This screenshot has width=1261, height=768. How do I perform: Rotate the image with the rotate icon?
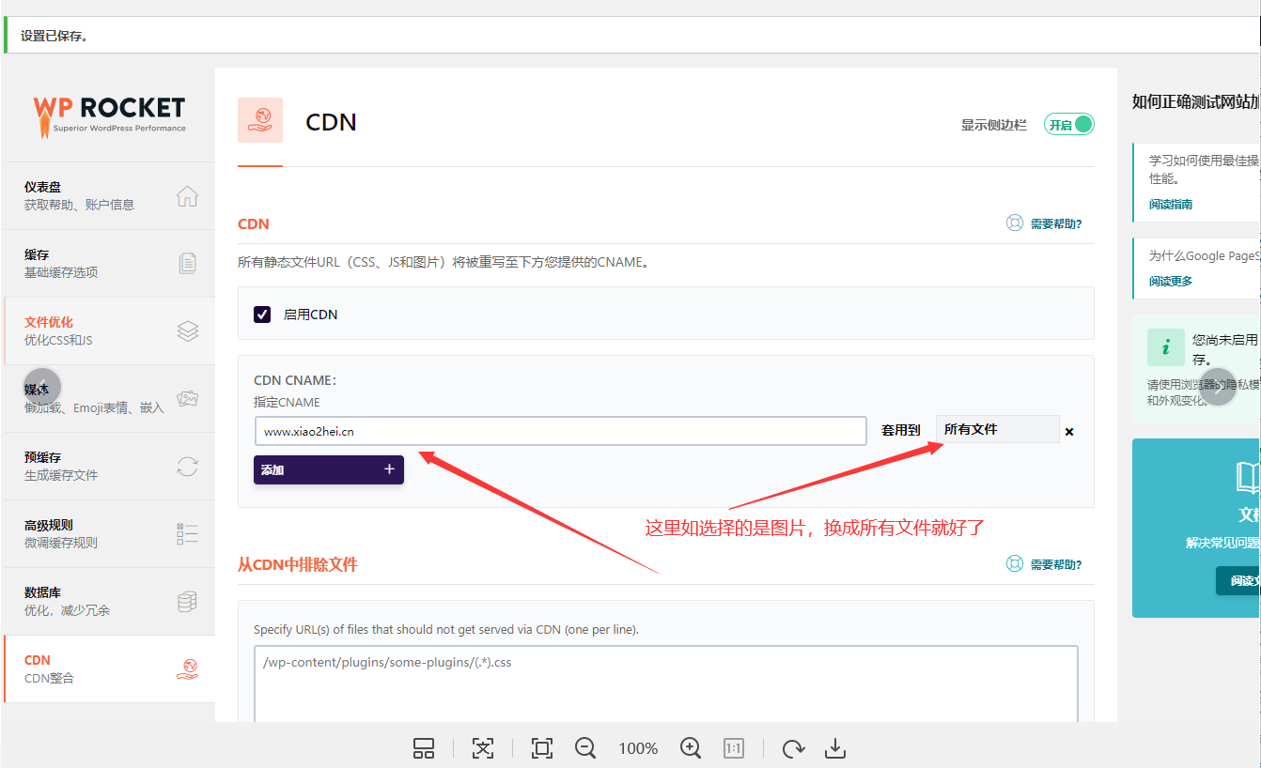(x=793, y=748)
